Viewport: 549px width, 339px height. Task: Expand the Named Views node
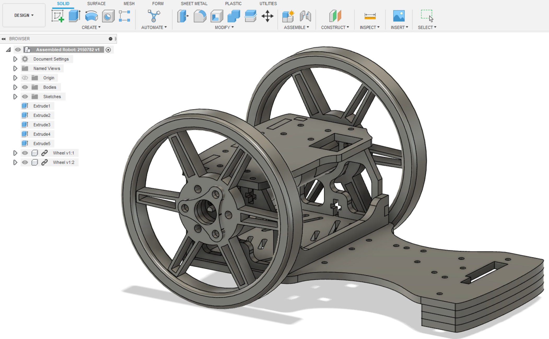[15, 68]
